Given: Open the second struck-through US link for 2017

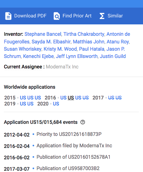Looking at the screenshot, I should click(x=119, y=98).
